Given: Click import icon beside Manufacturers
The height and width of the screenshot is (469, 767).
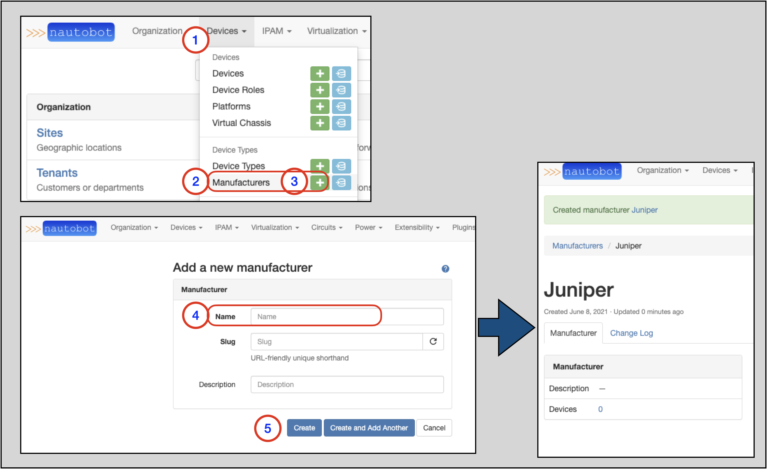Looking at the screenshot, I should pos(341,182).
